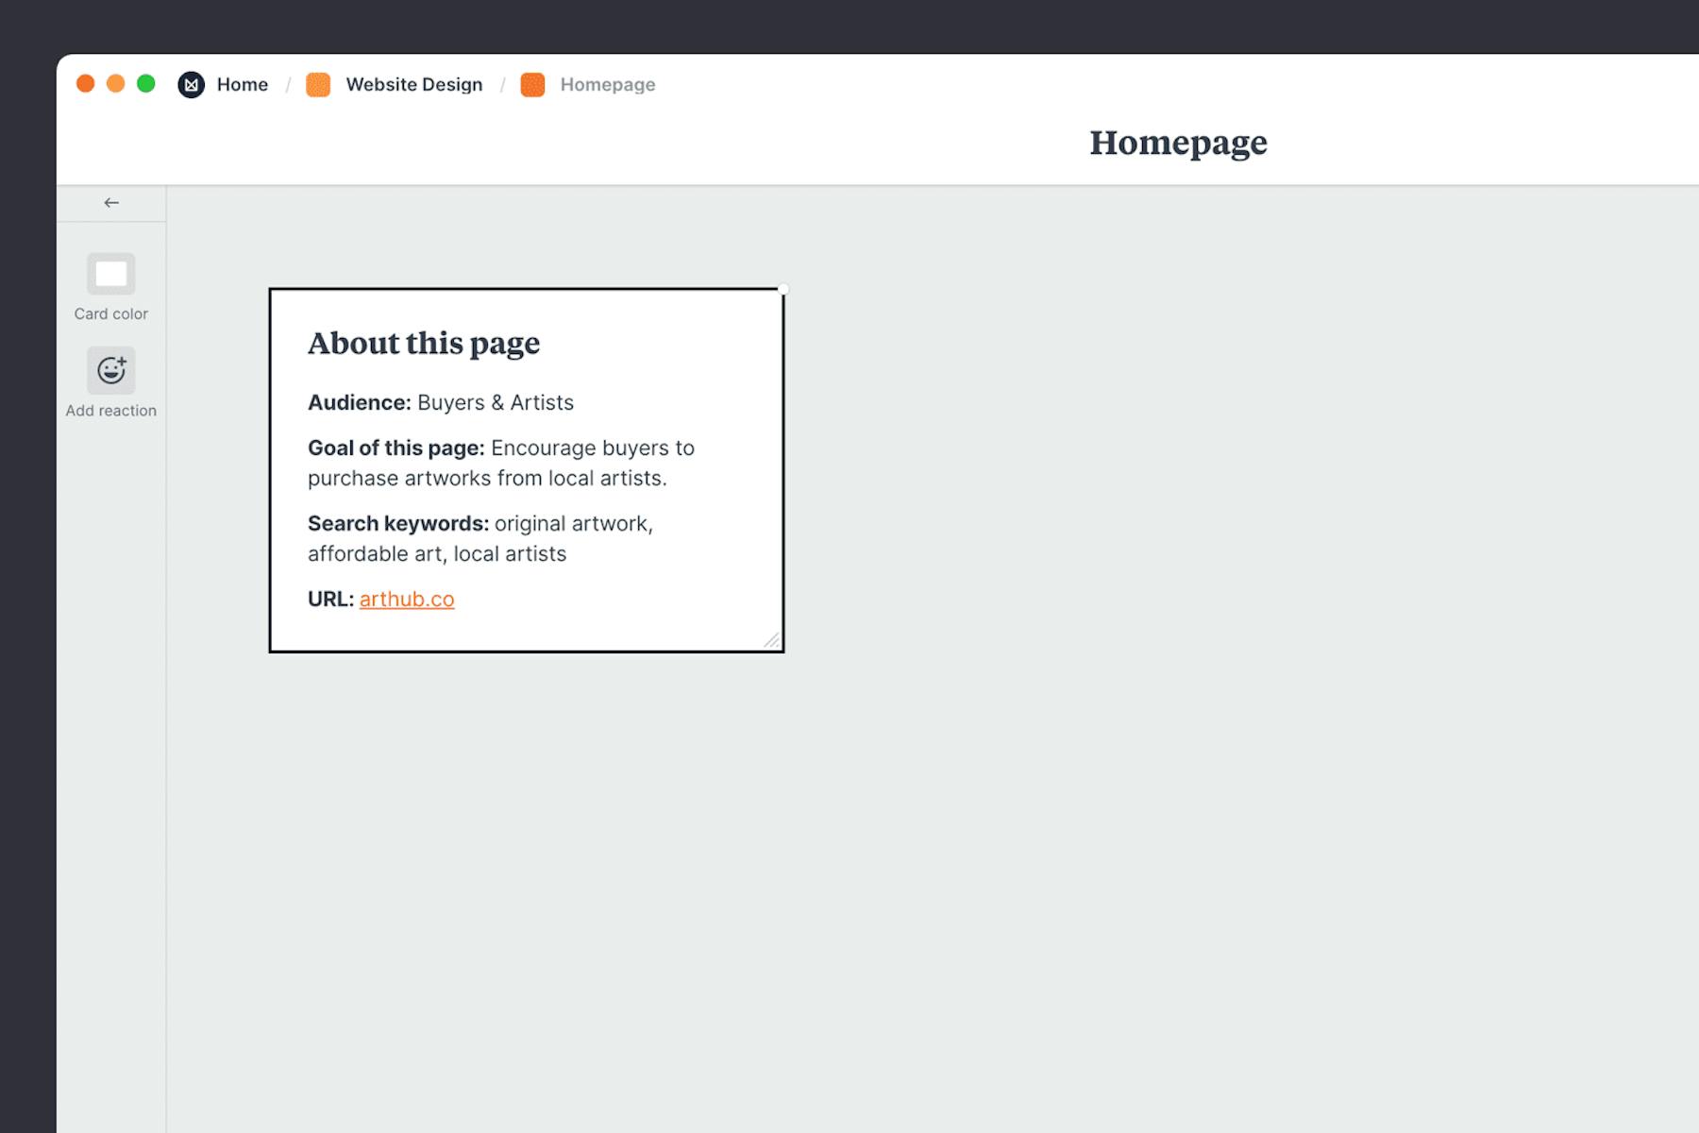Open the Add reaction emoji picker
The width and height of the screenshot is (1699, 1133).
point(110,369)
